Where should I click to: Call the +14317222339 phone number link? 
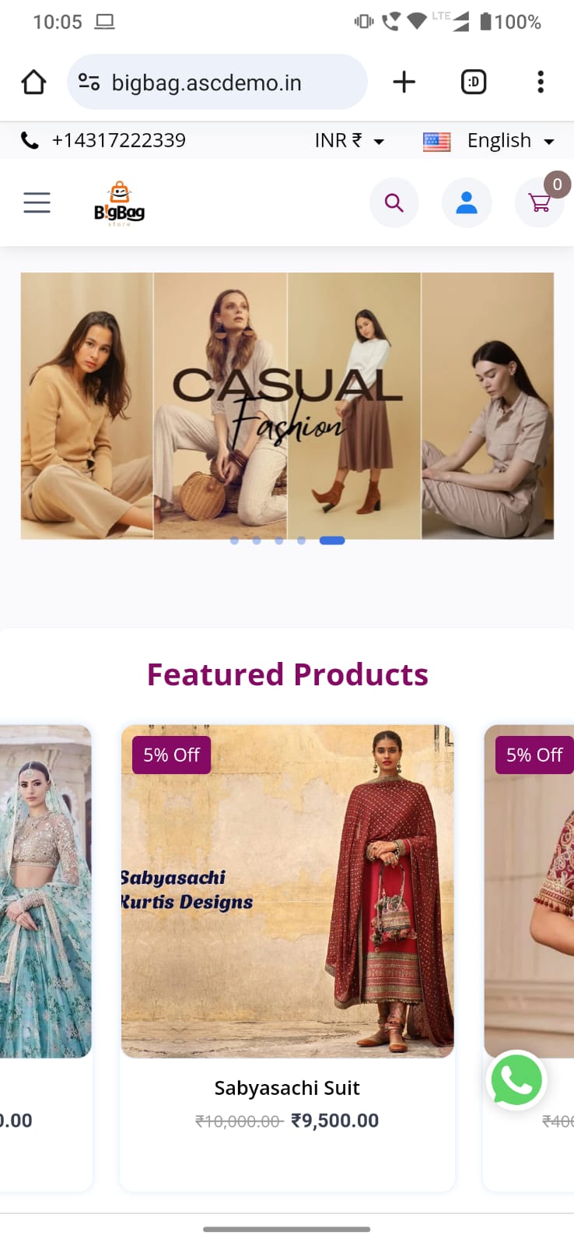119,140
